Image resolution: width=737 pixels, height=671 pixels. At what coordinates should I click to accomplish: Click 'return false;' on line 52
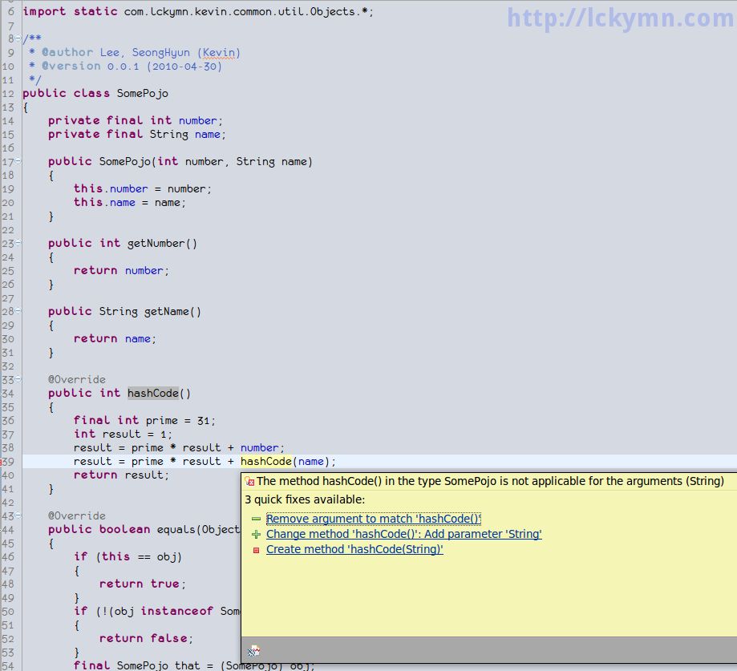coord(146,638)
